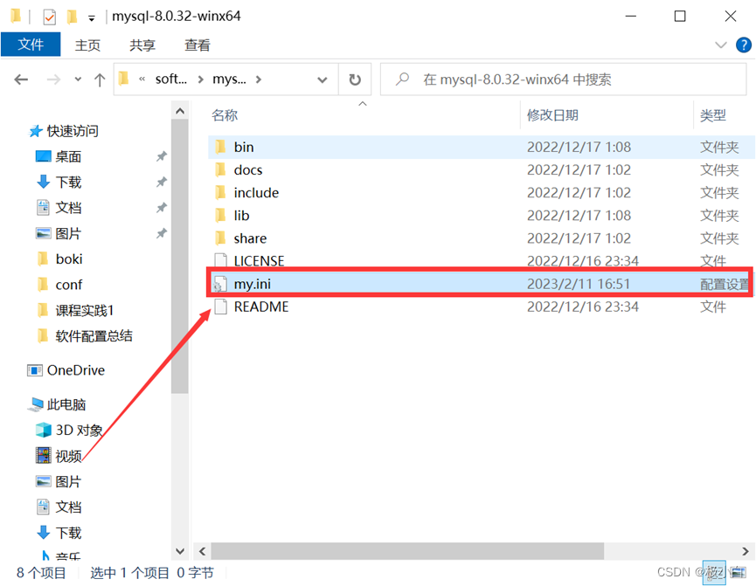Select the include folder icon

[220, 192]
